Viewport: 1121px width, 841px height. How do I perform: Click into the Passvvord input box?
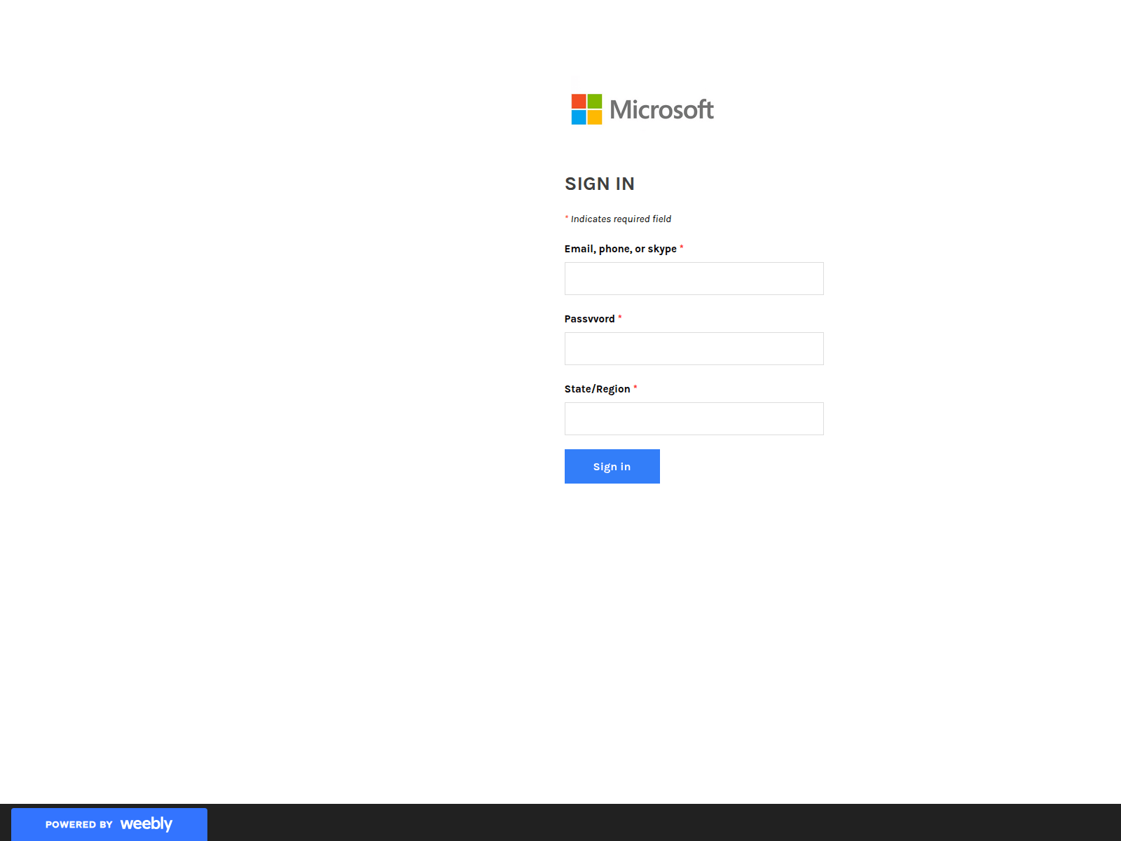pyautogui.click(x=694, y=349)
